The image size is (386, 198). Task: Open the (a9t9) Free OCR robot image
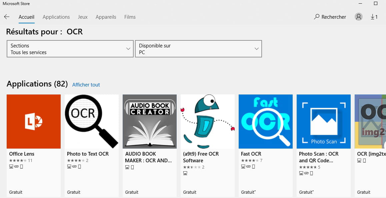[x=208, y=121]
